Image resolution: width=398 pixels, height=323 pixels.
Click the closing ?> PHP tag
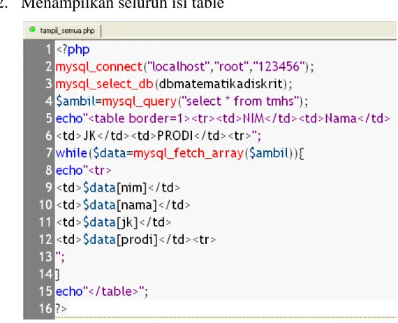(61, 309)
